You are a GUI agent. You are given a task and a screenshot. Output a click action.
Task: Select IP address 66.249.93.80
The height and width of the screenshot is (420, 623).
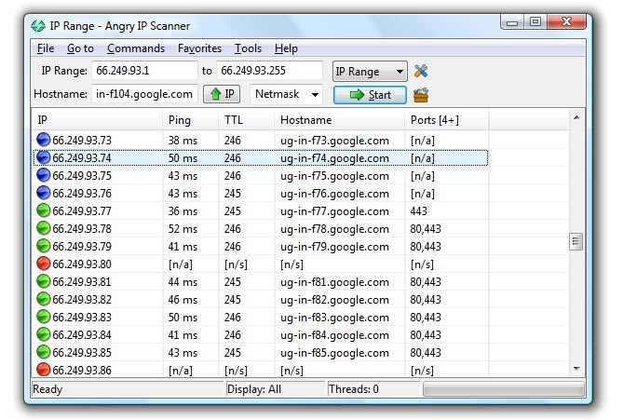(82, 264)
